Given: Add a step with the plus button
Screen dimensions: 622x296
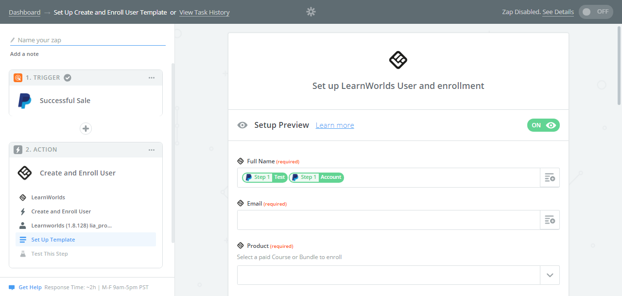Looking at the screenshot, I should pos(86,128).
